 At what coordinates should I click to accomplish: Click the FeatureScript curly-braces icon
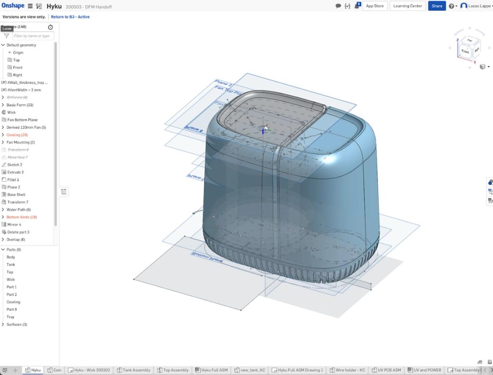tap(347, 6)
